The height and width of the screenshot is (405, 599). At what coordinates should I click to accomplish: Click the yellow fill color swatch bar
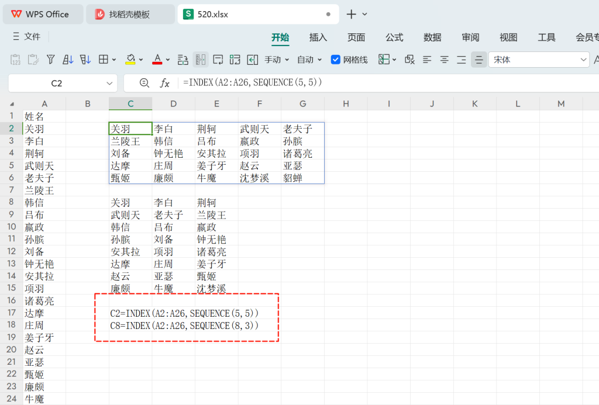130,63
